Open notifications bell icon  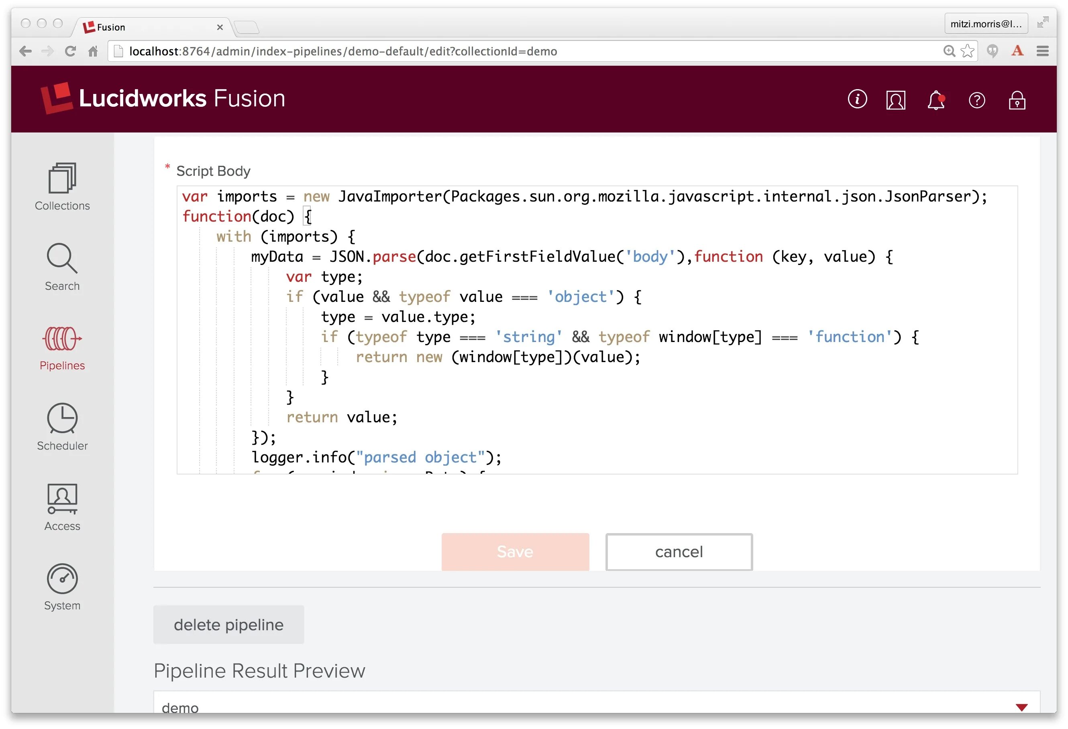point(936,100)
